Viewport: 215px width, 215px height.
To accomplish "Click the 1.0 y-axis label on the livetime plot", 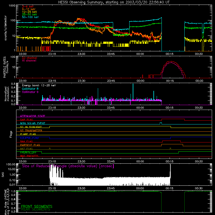I will pos(13,191).
